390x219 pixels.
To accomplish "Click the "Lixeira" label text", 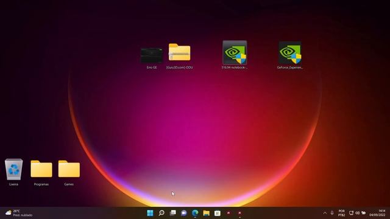I will (x=13, y=184).
